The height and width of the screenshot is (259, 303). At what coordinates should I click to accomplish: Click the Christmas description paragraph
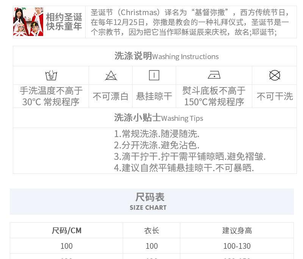pos(189,22)
